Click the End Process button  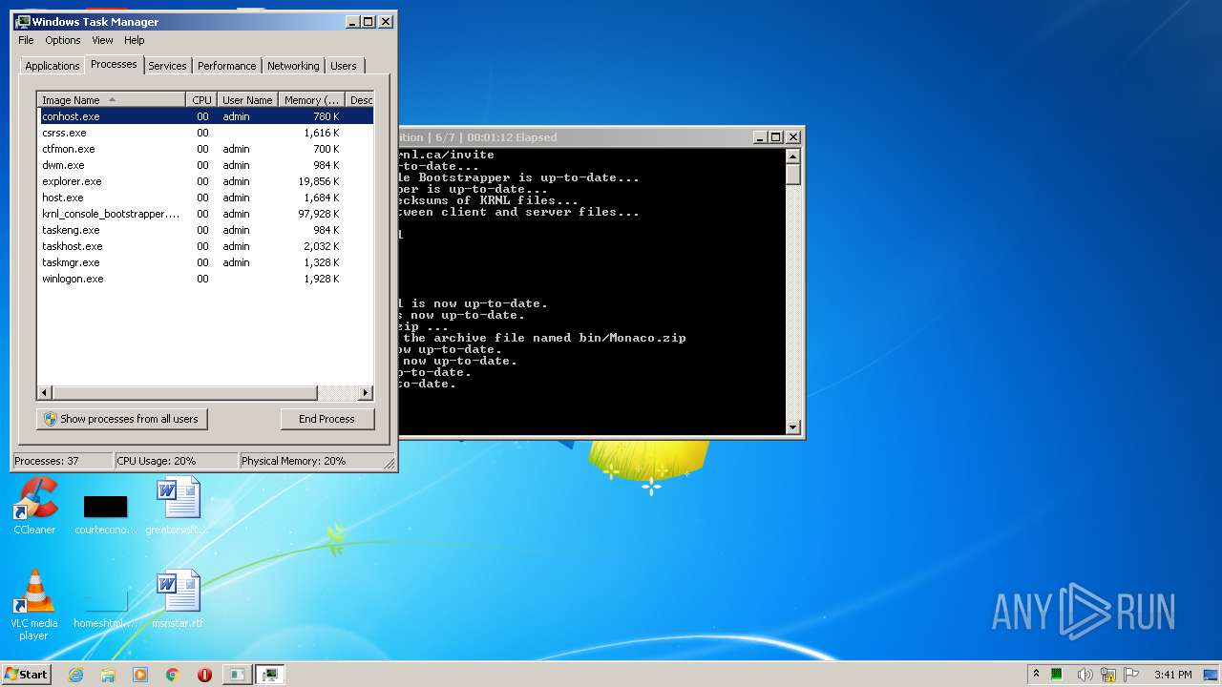327,419
